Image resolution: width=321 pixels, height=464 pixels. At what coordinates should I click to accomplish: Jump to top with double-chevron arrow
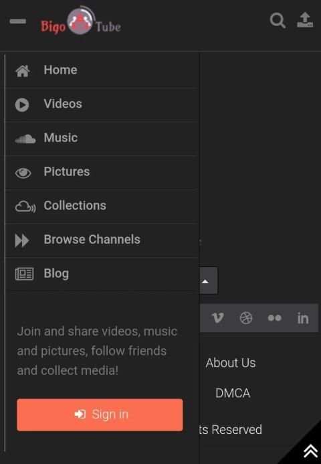[x=310, y=452]
